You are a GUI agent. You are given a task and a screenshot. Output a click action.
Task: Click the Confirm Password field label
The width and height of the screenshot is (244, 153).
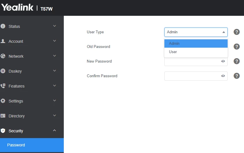102,76
